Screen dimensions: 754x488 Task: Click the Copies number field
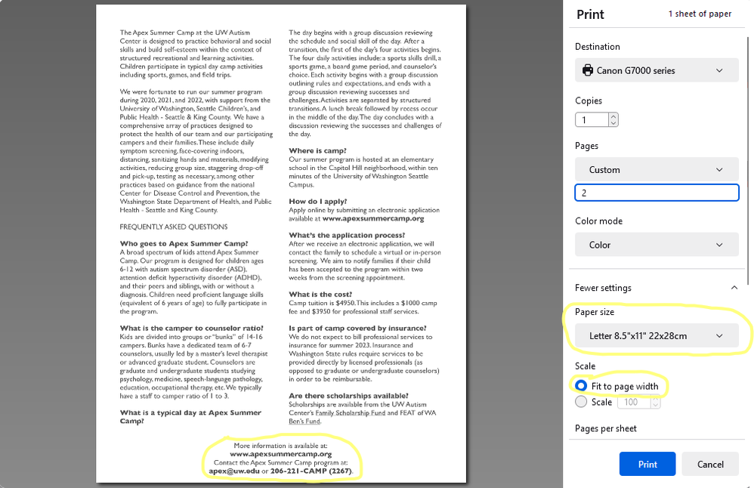click(591, 120)
